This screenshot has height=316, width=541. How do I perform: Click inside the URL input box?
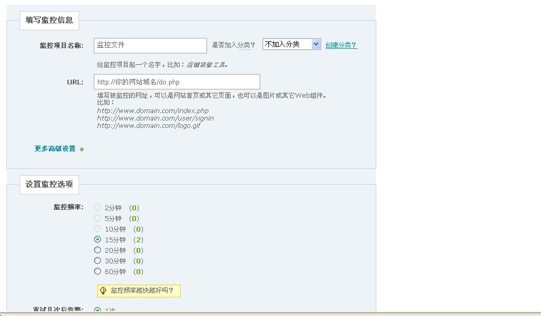177,82
